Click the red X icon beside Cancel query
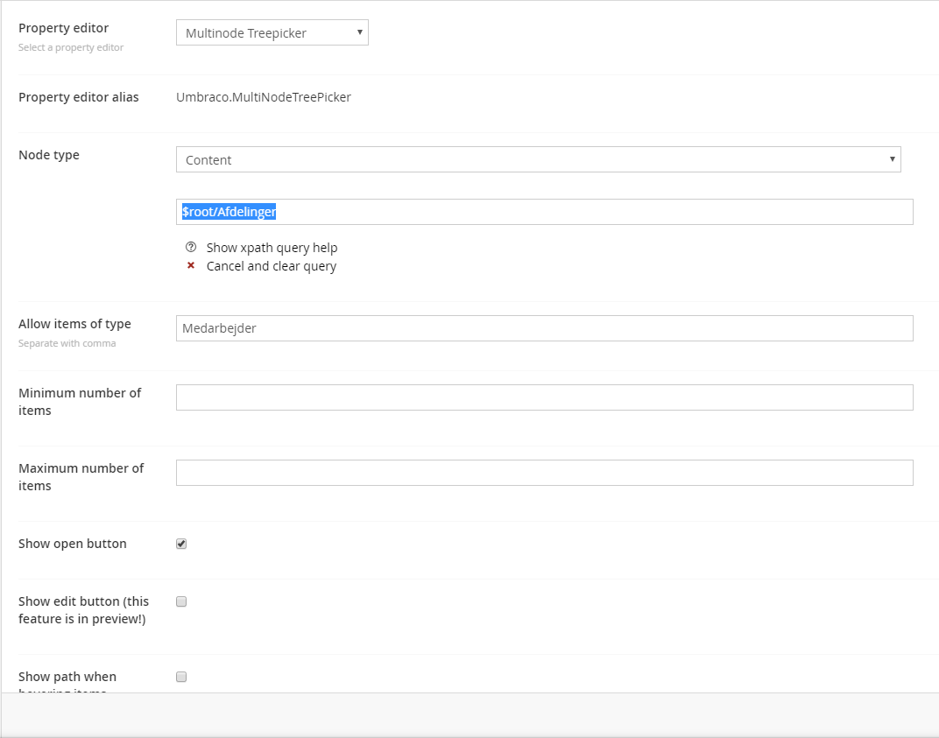Viewport: 939px width, 738px height. (x=191, y=266)
